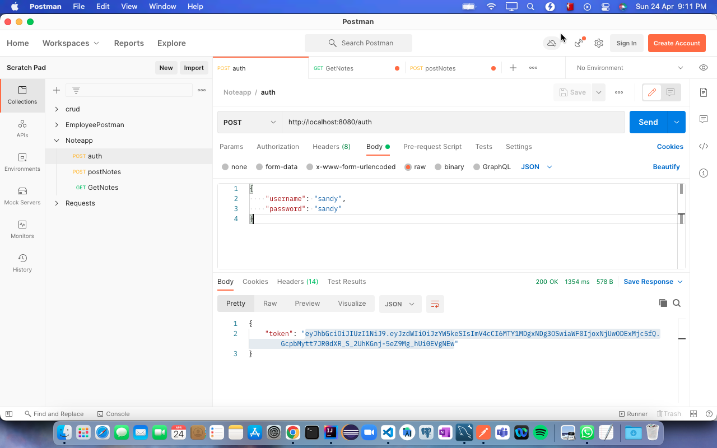717x448 pixels.
Task: Toggle sidebar icon in status bar
Action: 9,414
